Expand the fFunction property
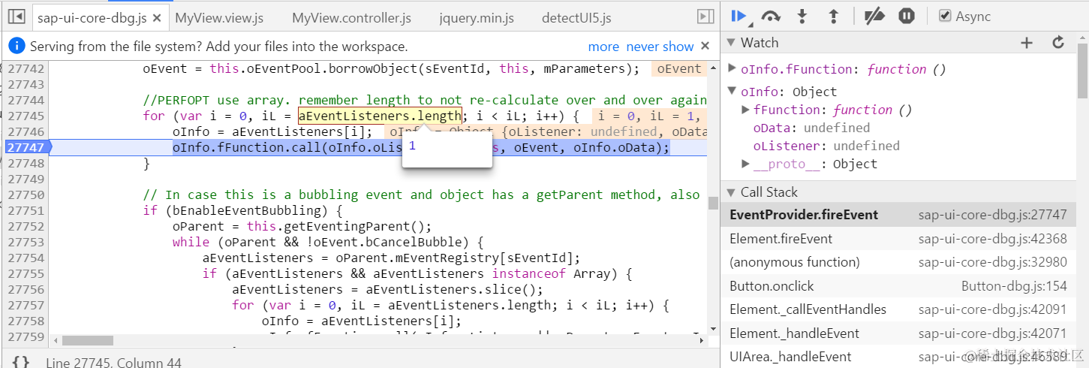Viewport: 1089px width, 368px height. pos(745,110)
